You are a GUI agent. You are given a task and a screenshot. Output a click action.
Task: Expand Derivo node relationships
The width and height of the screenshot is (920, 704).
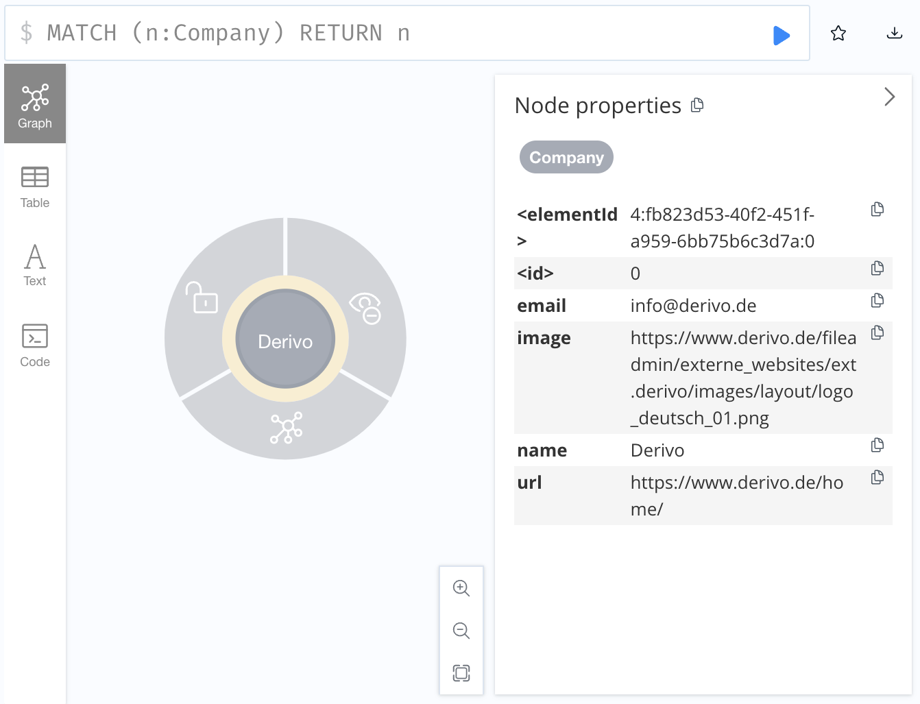[x=286, y=428]
